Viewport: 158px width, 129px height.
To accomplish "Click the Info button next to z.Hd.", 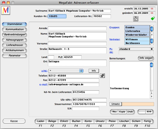I will click(94, 71).
